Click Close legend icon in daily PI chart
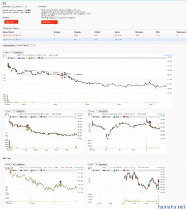Screen dimensions: 187x209 click(x=104, y=171)
